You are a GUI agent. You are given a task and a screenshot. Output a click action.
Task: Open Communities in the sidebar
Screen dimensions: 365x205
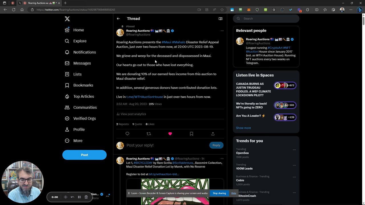(x=81, y=107)
